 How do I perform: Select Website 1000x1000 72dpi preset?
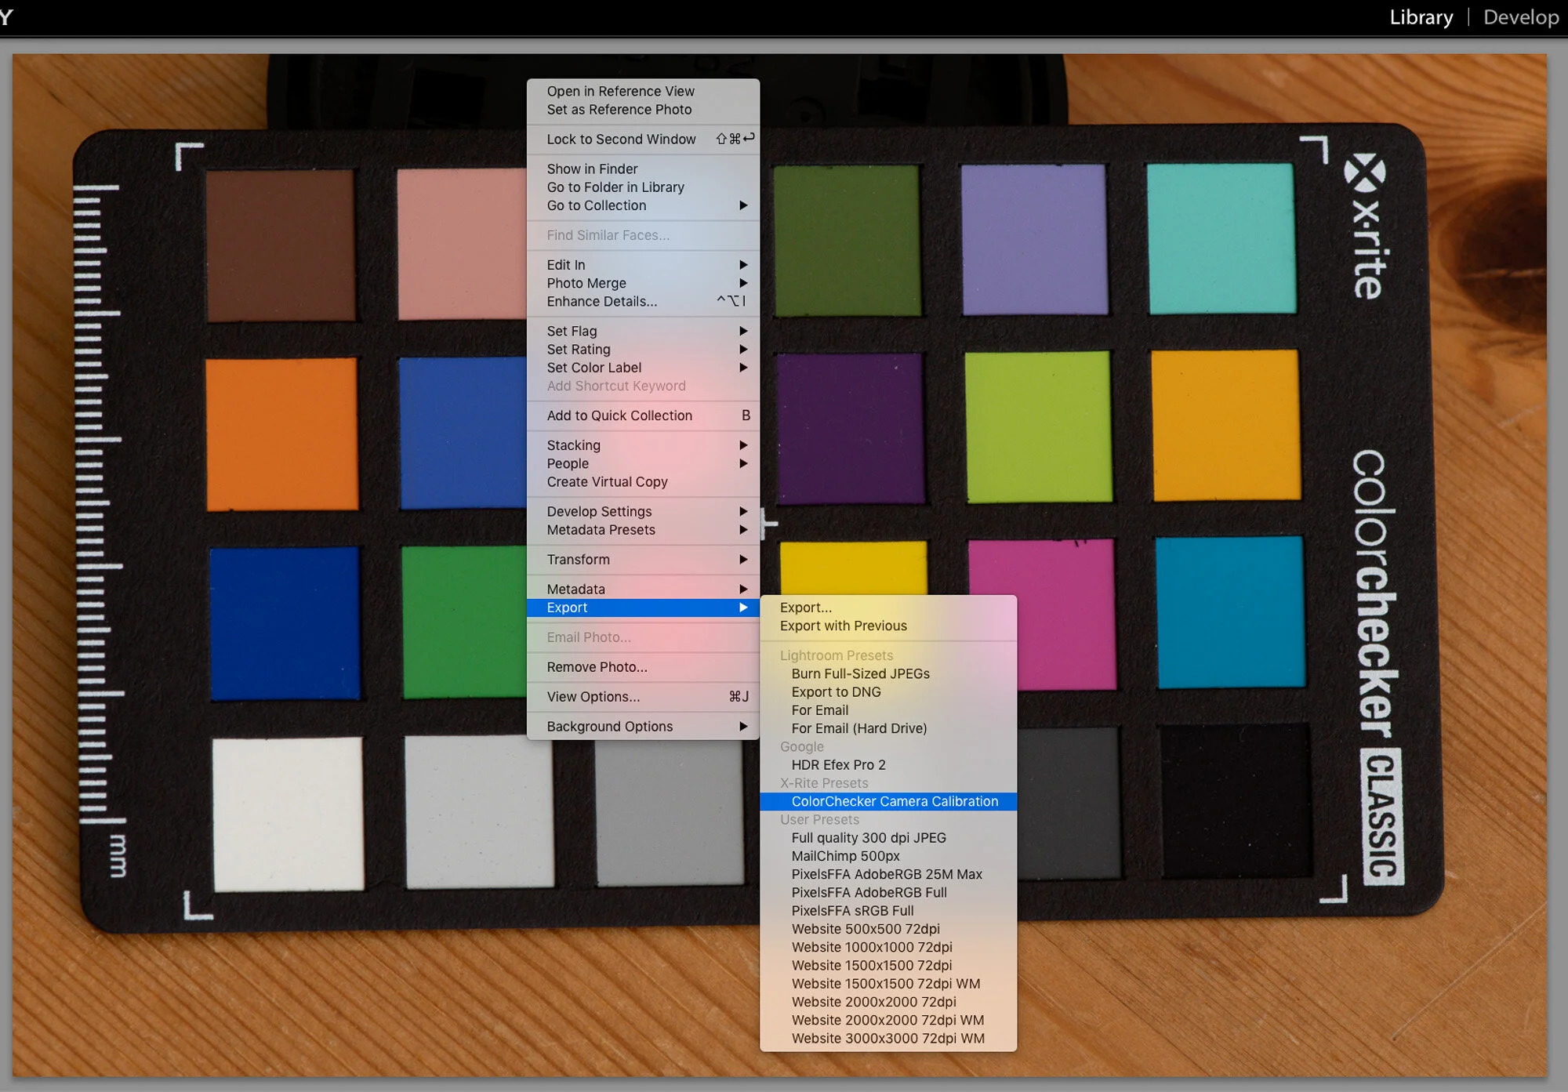(888, 947)
